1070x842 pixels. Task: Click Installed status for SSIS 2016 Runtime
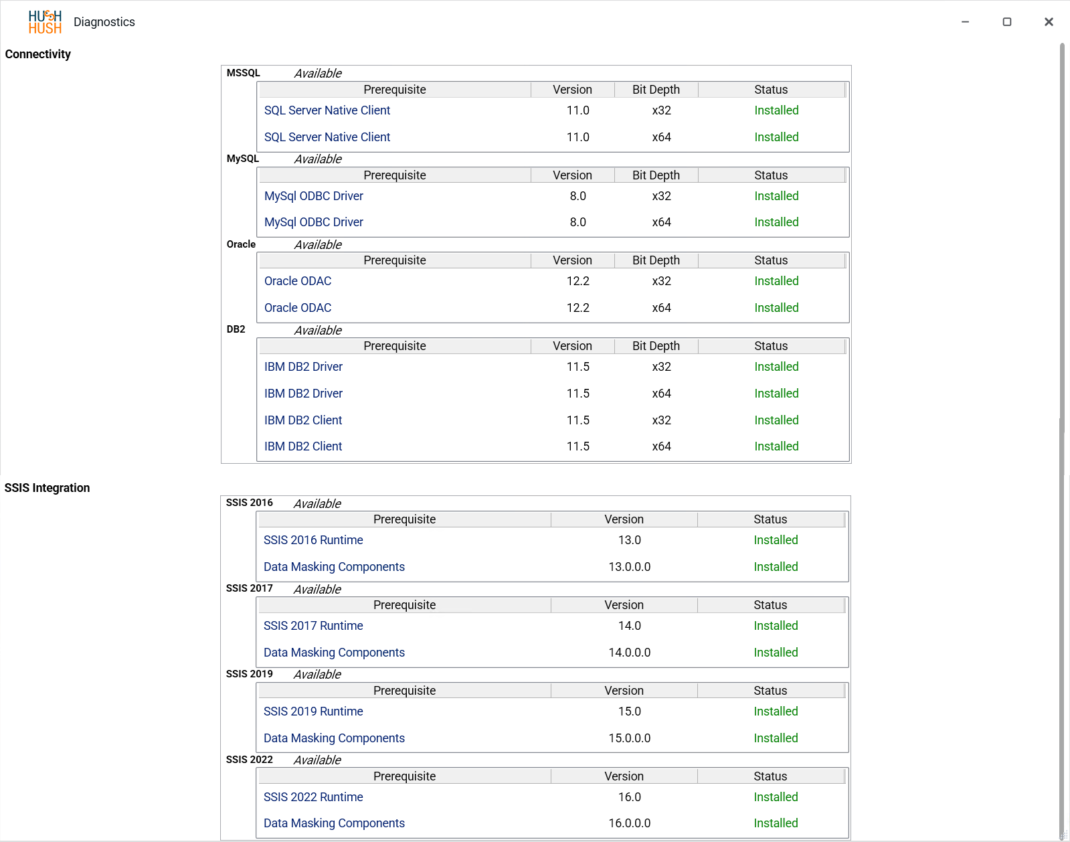tap(776, 540)
